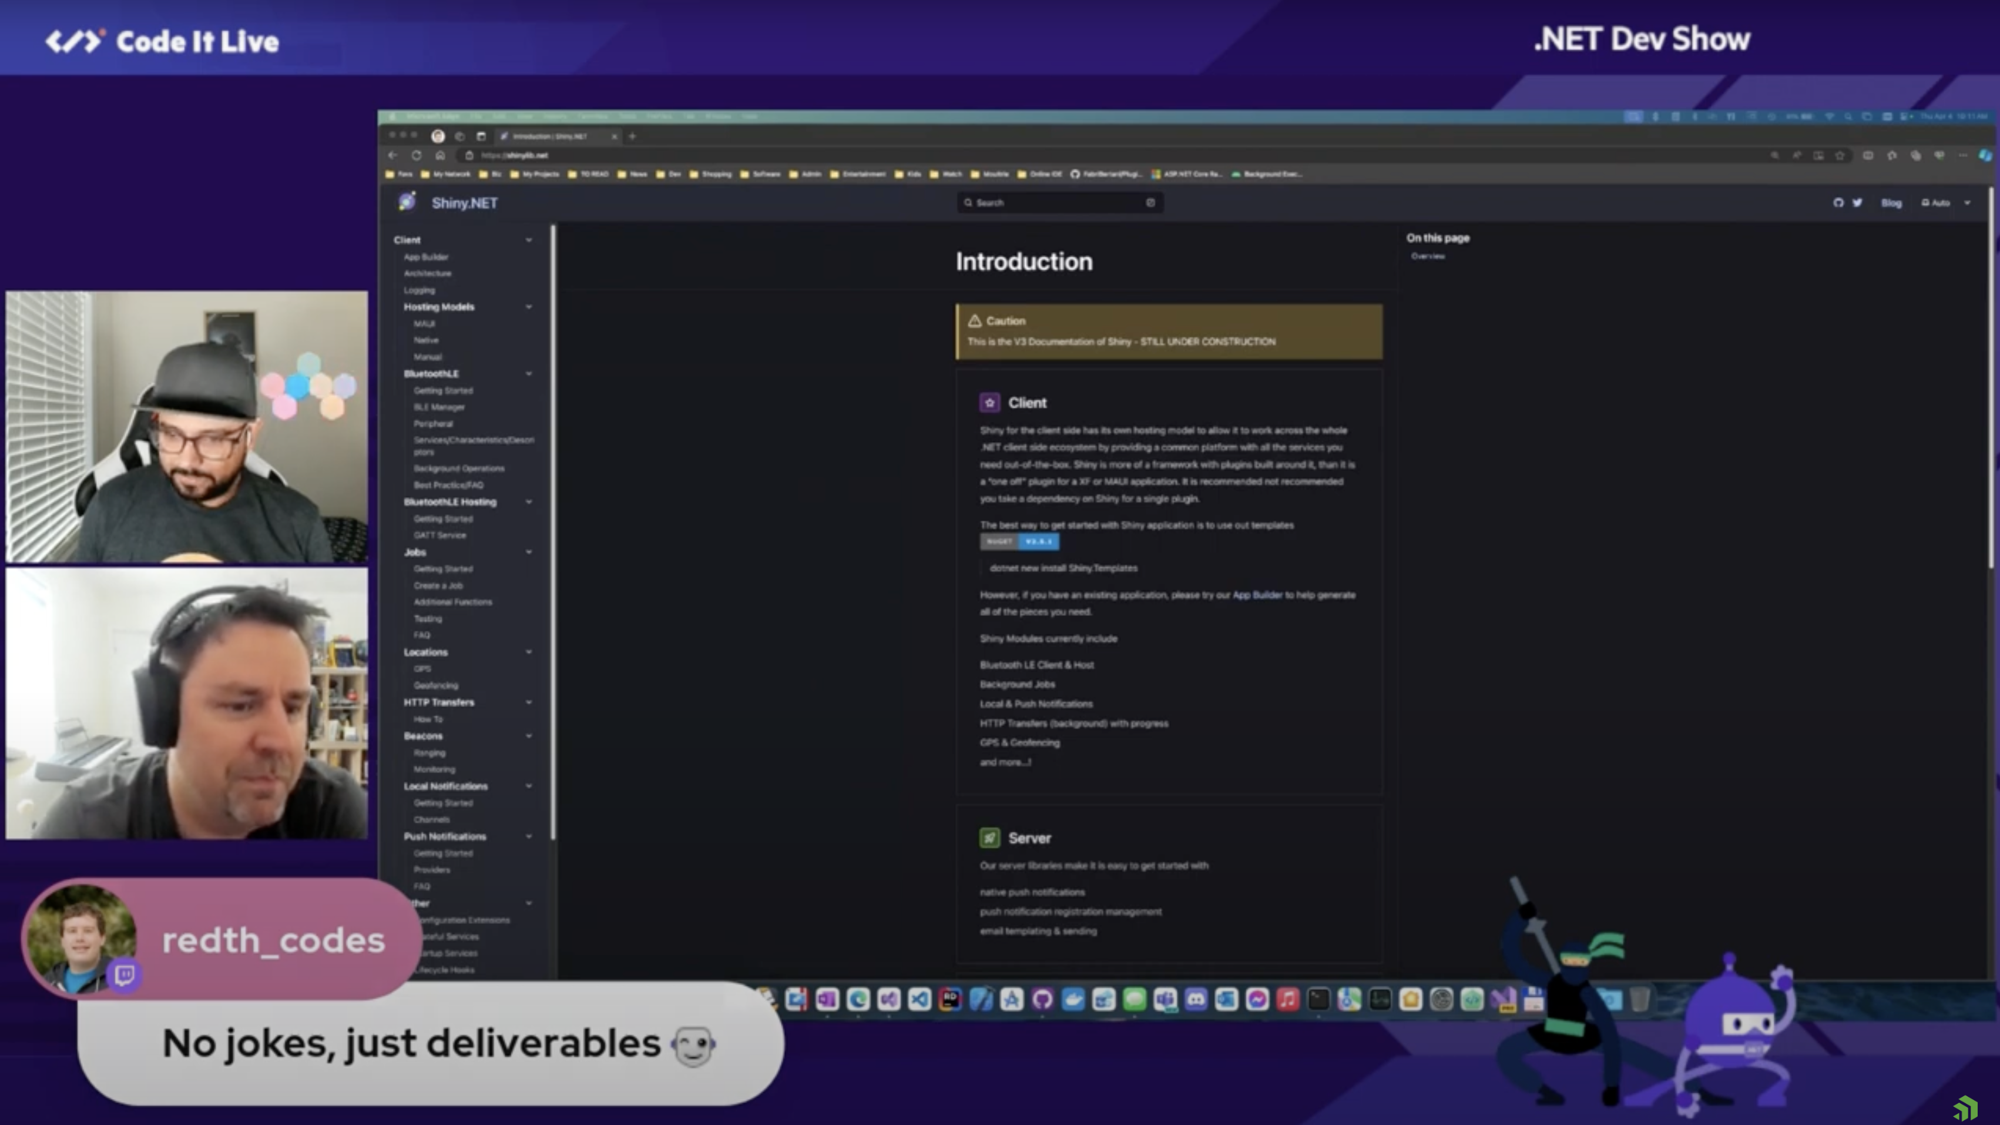Open Terminal in the Dock
Image resolution: width=2000 pixels, height=1125 pixels.
1318,1000
